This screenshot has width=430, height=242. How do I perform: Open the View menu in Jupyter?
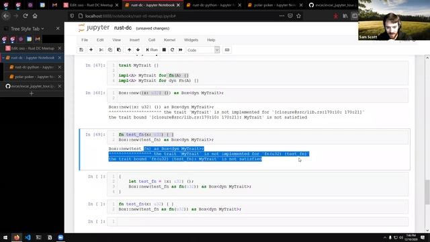[x=116, y=40]
